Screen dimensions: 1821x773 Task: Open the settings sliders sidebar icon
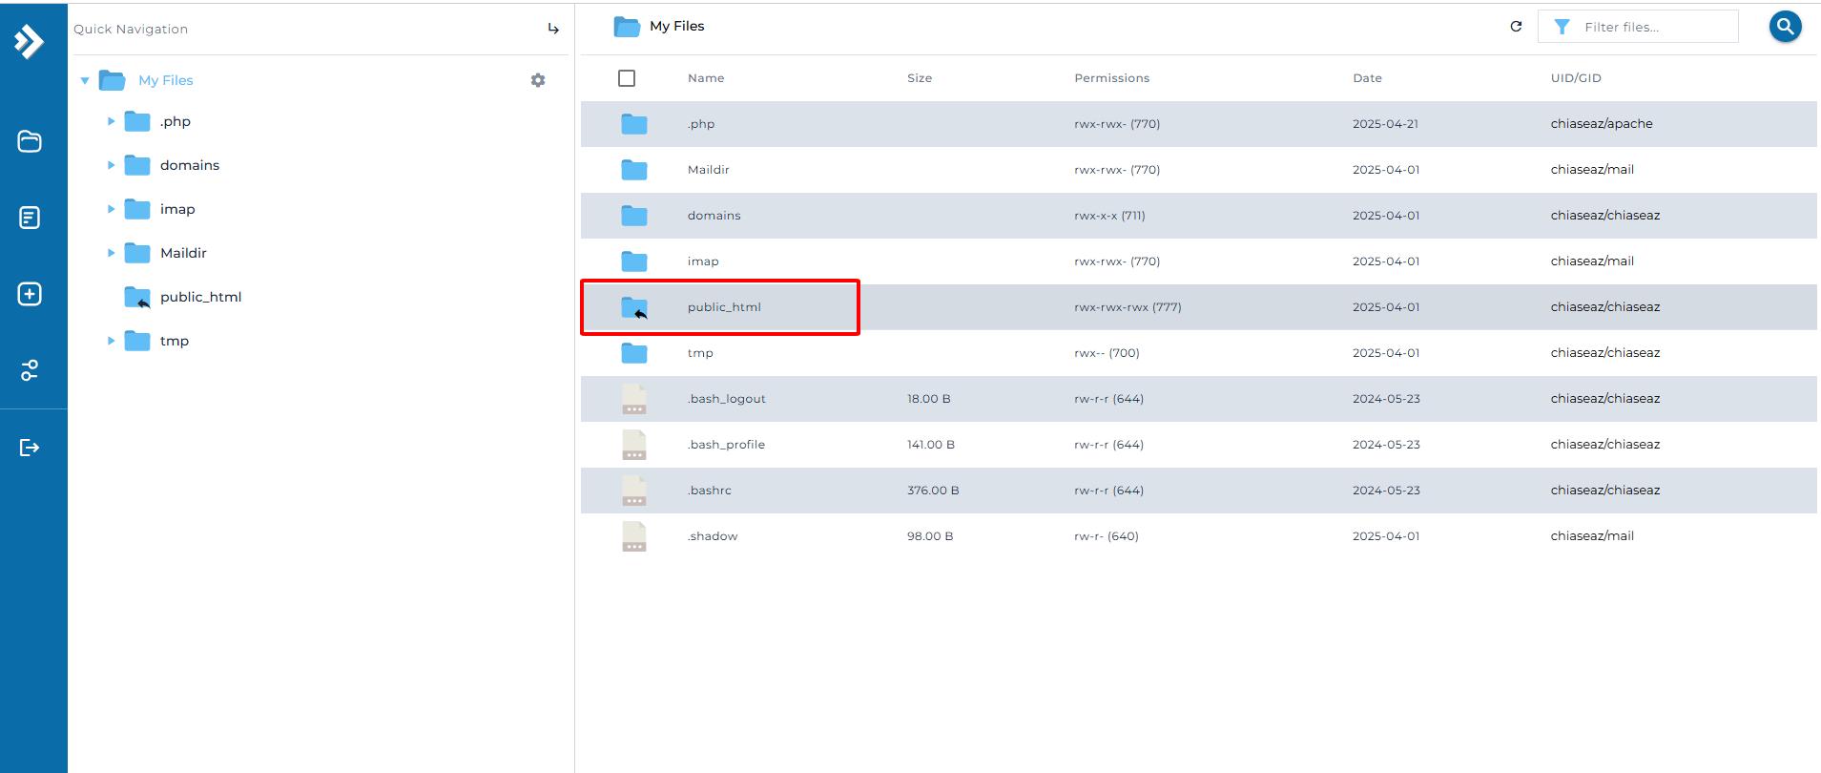tap(30, 370)
